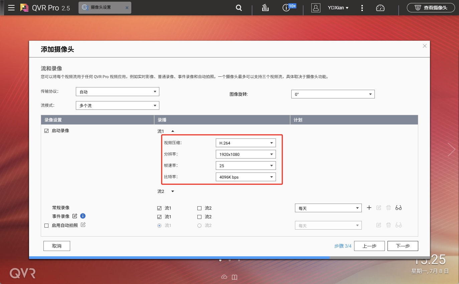459x284 pixels.
Task: Open the dashboard gauge icon
Action: click(x=380, y=8)
